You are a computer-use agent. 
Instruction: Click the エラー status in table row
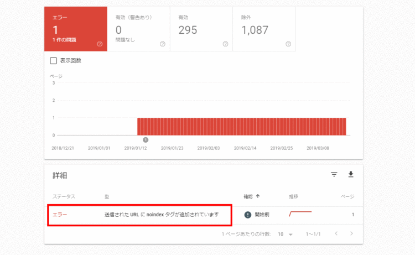60,214
